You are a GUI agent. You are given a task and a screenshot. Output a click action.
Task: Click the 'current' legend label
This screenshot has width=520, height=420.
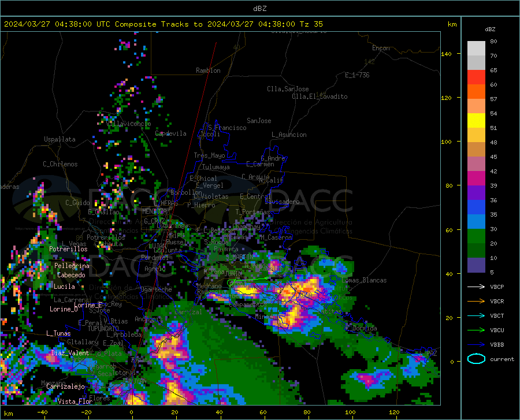(502, 359)
